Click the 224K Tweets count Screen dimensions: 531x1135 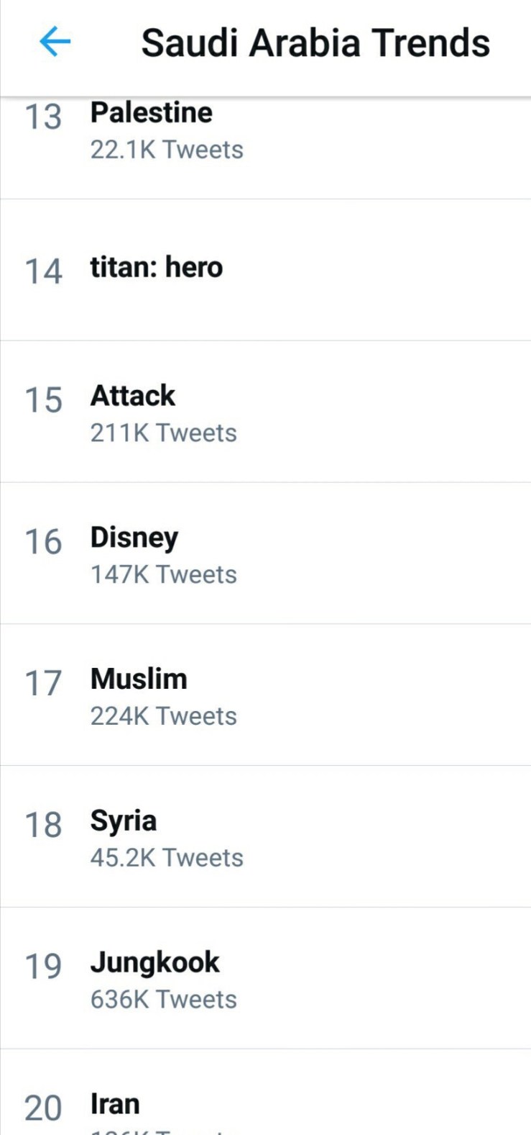[x=164, y=717]
